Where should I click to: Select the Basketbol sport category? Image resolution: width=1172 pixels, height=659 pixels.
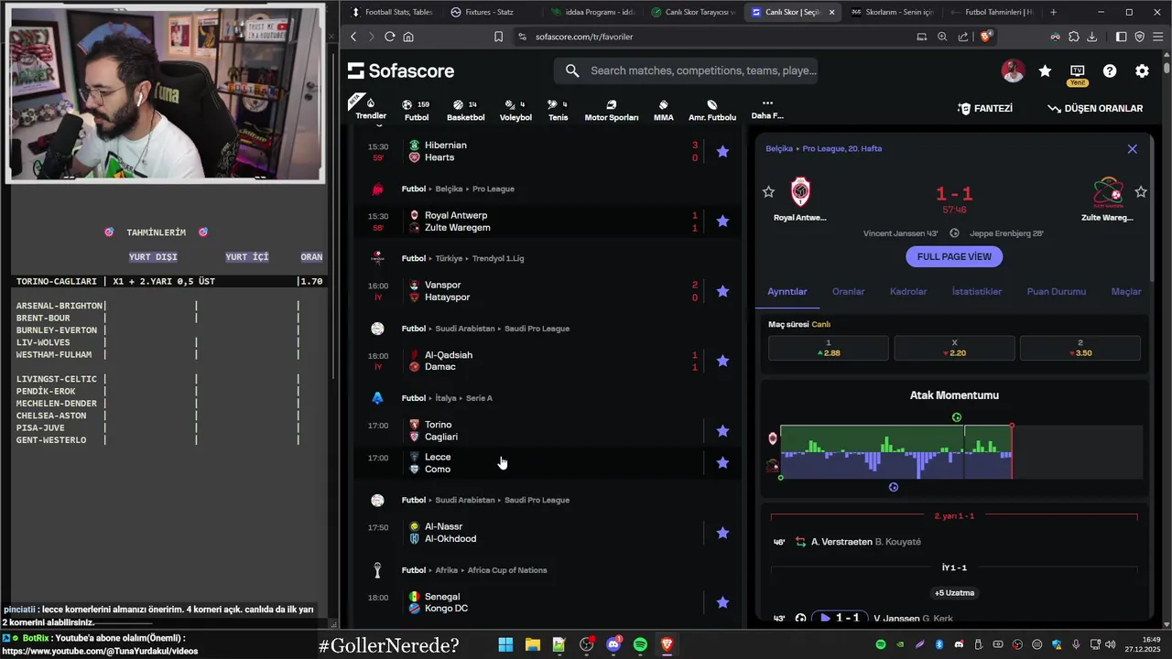click(465, 110)
